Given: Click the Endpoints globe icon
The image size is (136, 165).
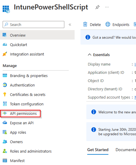Looking at the screenshot, I should (108, 24).
